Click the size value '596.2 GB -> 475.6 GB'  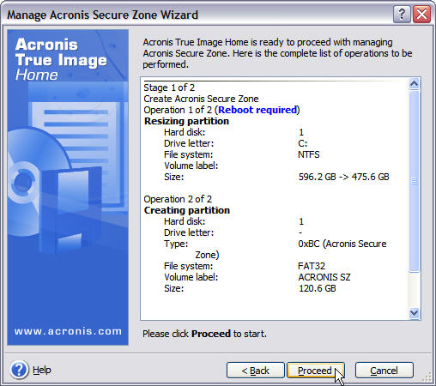coord(343,177)
